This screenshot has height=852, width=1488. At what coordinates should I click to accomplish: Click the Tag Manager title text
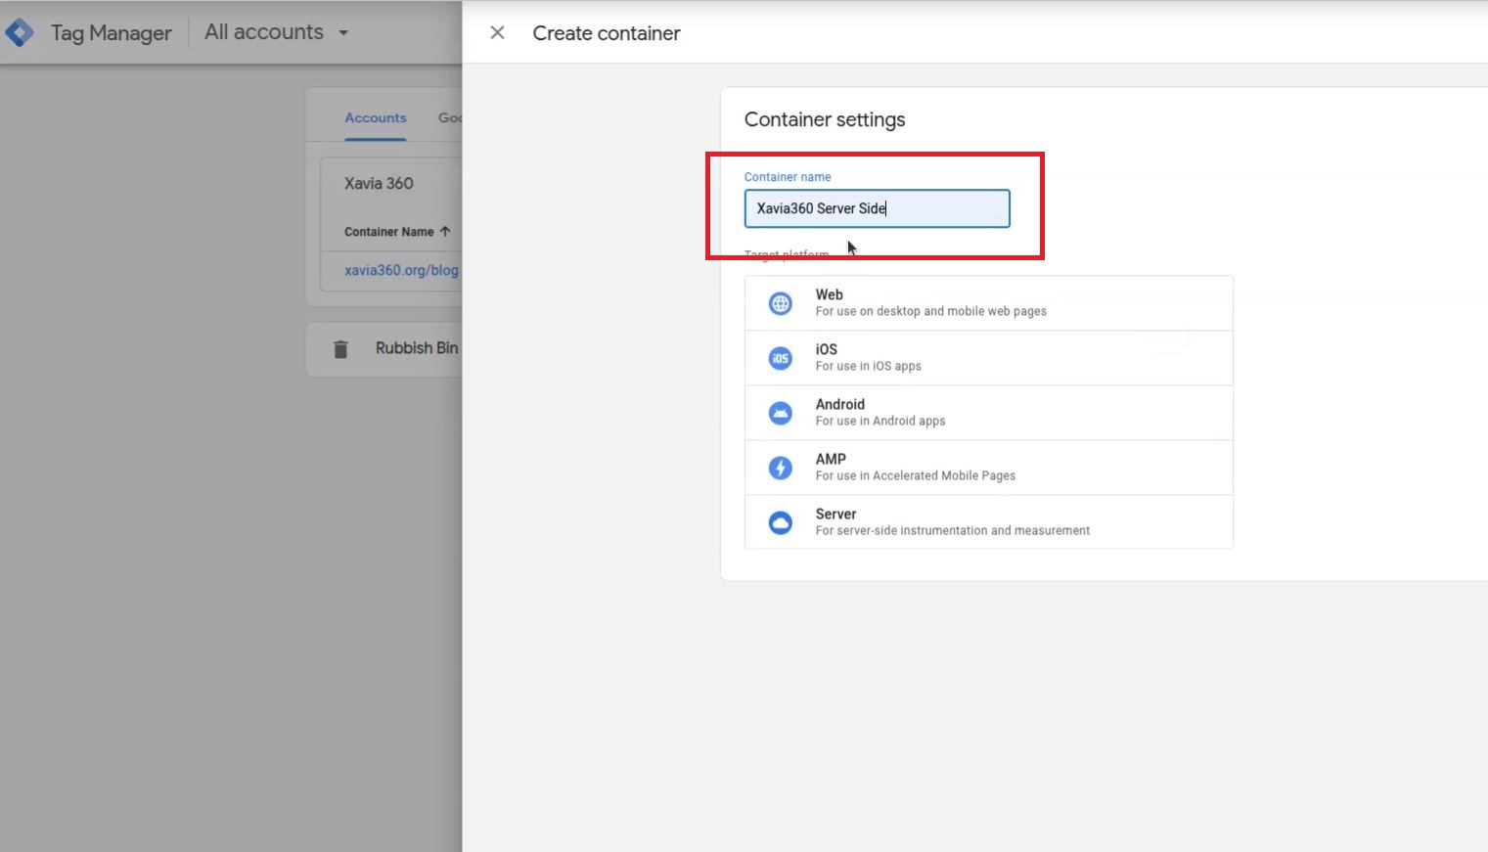pos(112,32)
